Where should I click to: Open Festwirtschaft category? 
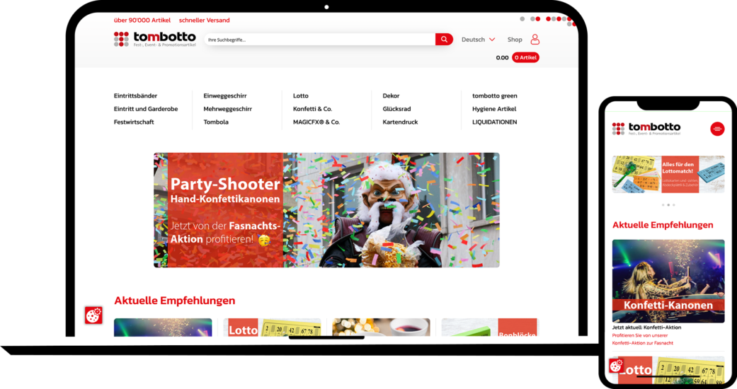click(x=134, y=122)
